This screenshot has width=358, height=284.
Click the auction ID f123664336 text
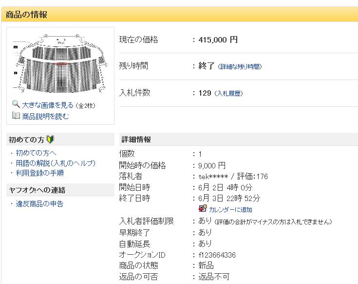coord(217,255)
